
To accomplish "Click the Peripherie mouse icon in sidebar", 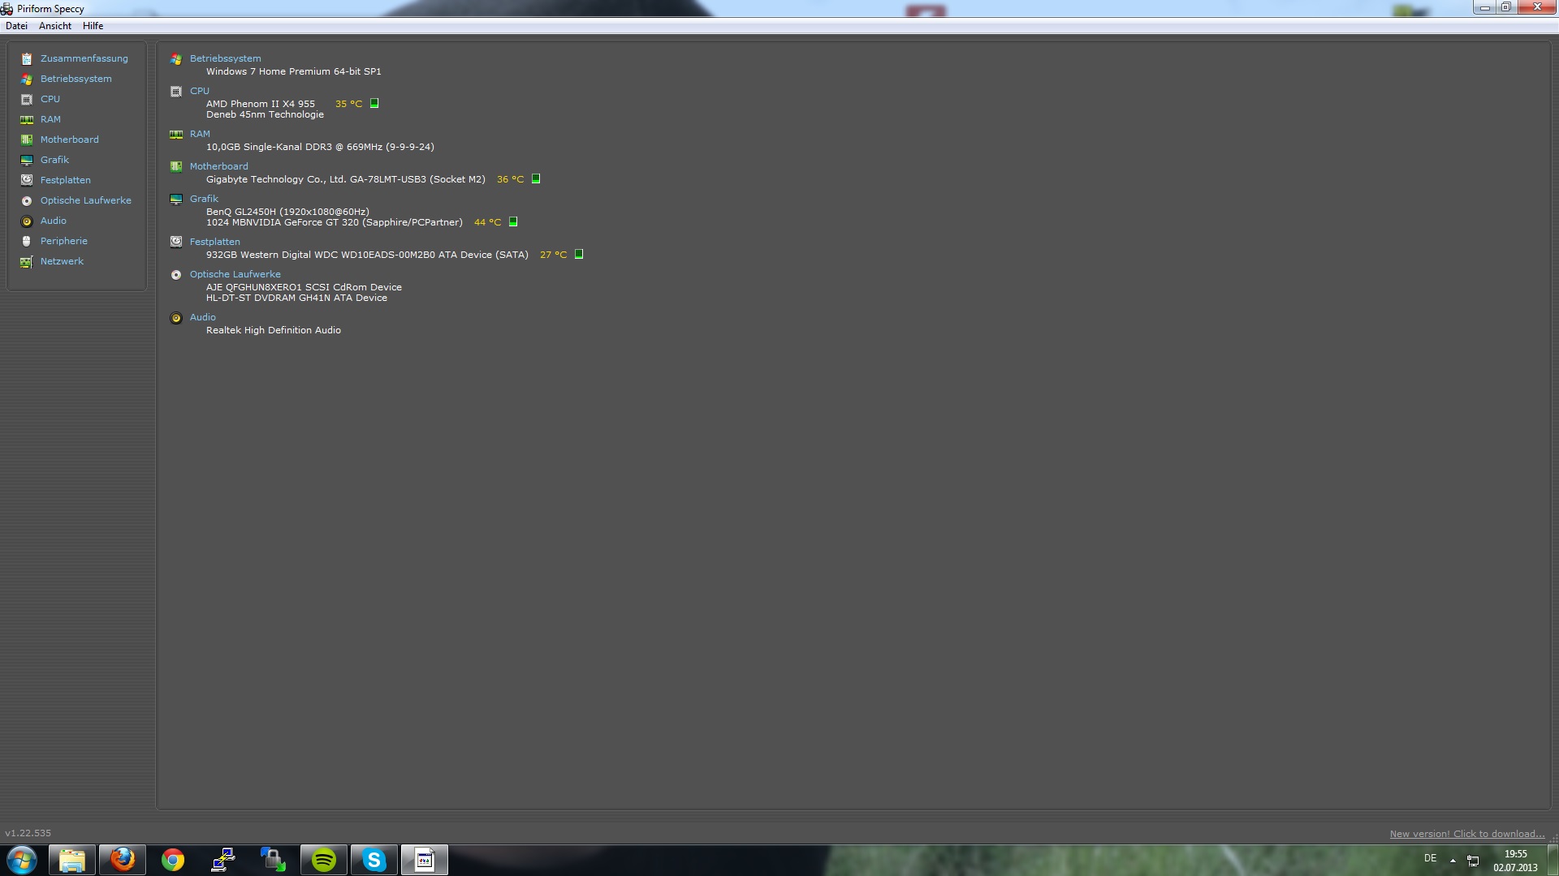I will pos(27,241).
